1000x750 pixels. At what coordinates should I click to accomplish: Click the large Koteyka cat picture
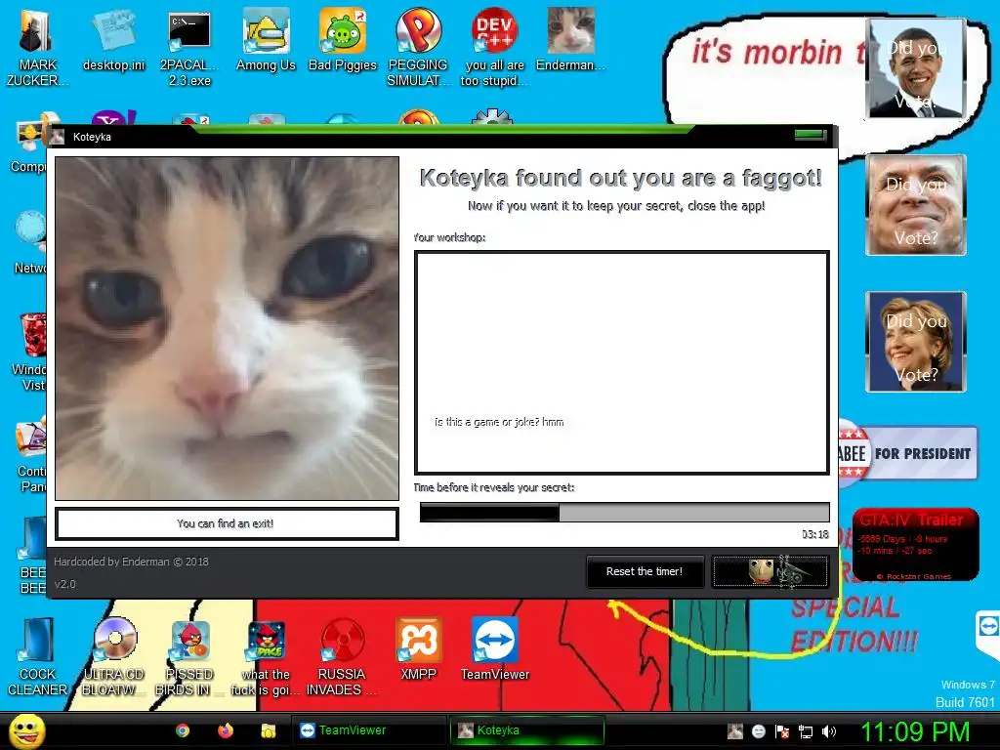(x=227, y=328)
